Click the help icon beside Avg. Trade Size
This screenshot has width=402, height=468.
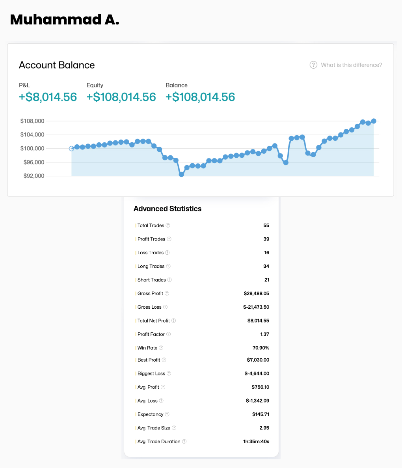pos(174,428)
